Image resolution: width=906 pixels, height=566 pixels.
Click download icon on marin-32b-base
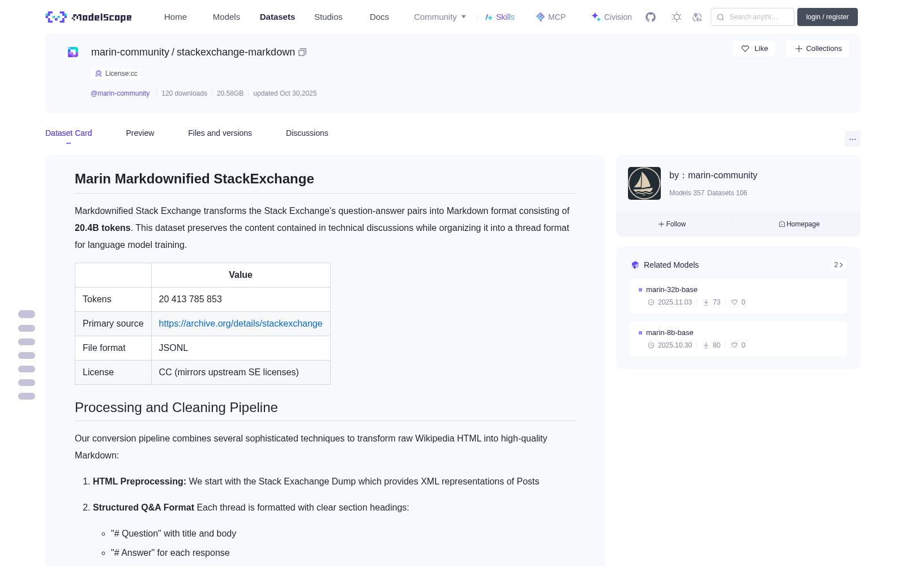tap(706, 302)
